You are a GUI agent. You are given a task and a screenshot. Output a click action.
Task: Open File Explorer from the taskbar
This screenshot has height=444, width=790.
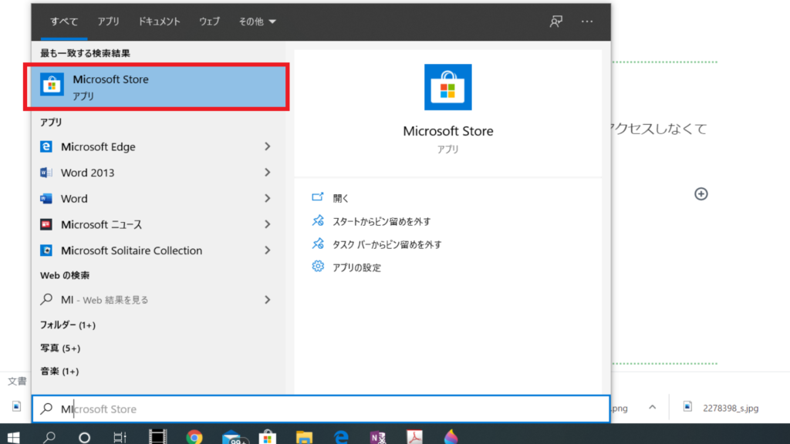click(x=304, y=437)
